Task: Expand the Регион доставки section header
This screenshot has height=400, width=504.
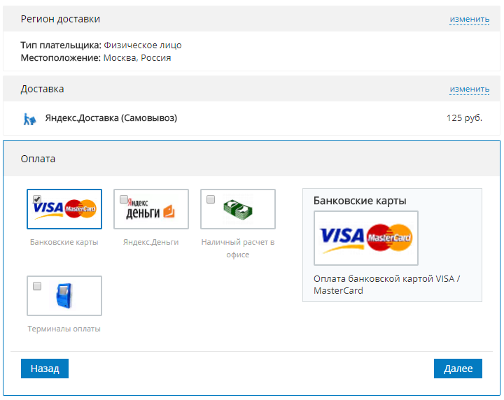Action: [60, 19]
